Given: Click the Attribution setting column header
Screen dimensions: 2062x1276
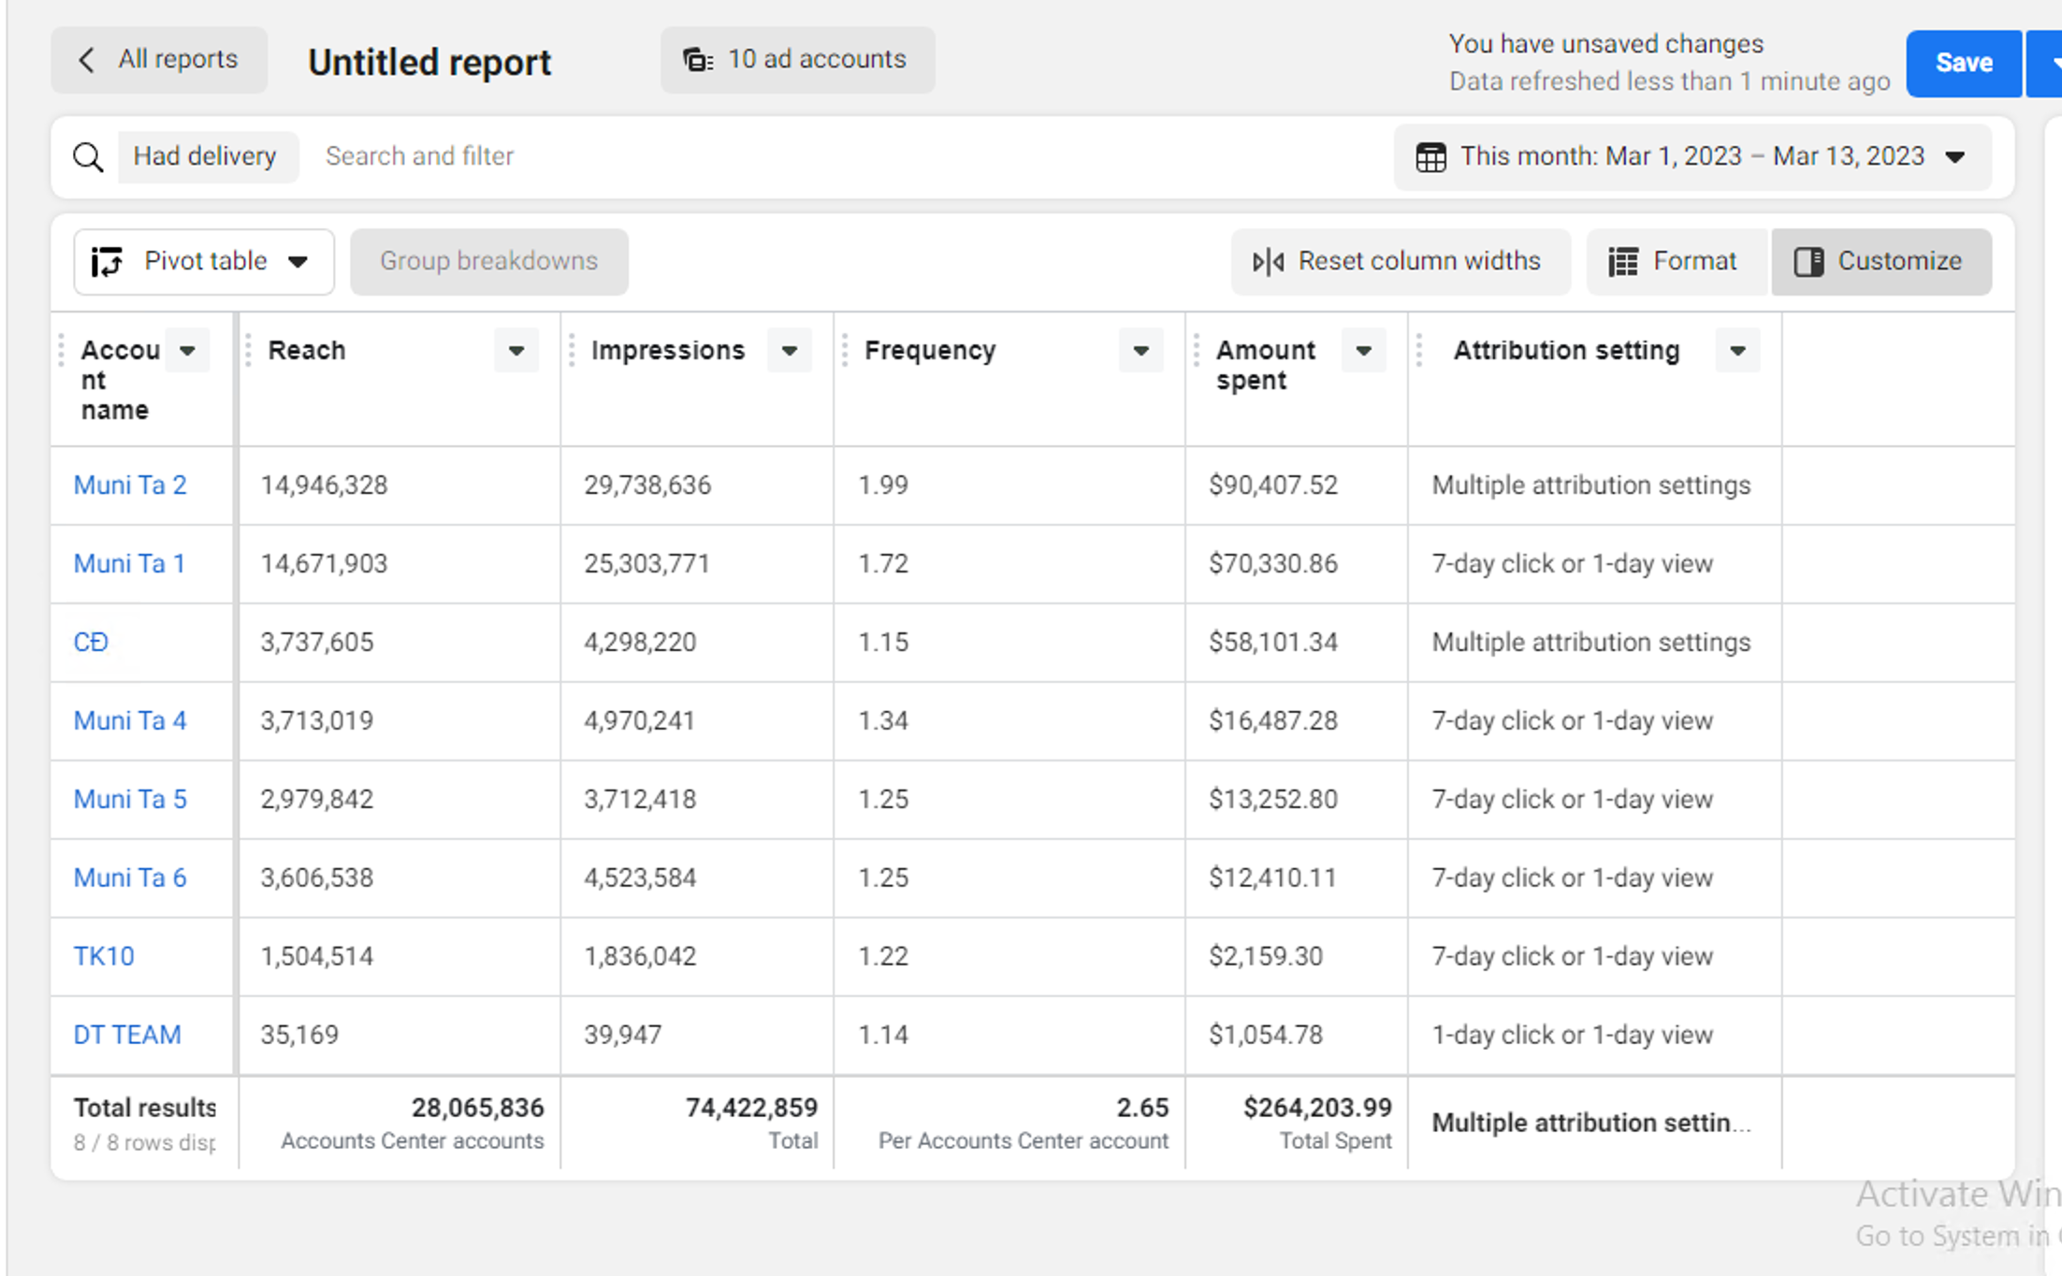Looking at the screenshot, I should [x=1567, y=351].
